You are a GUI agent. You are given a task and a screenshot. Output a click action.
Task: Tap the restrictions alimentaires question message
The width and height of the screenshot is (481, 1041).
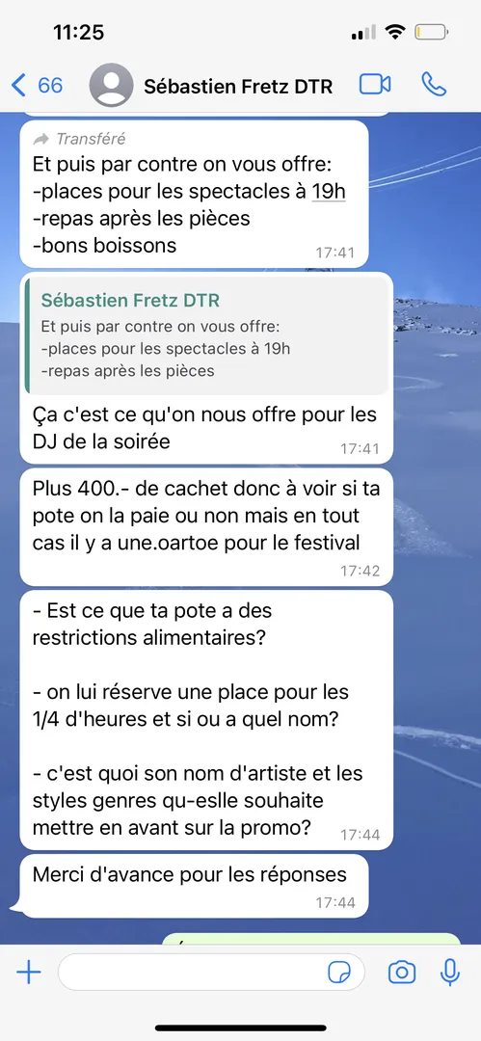[206, 720]
